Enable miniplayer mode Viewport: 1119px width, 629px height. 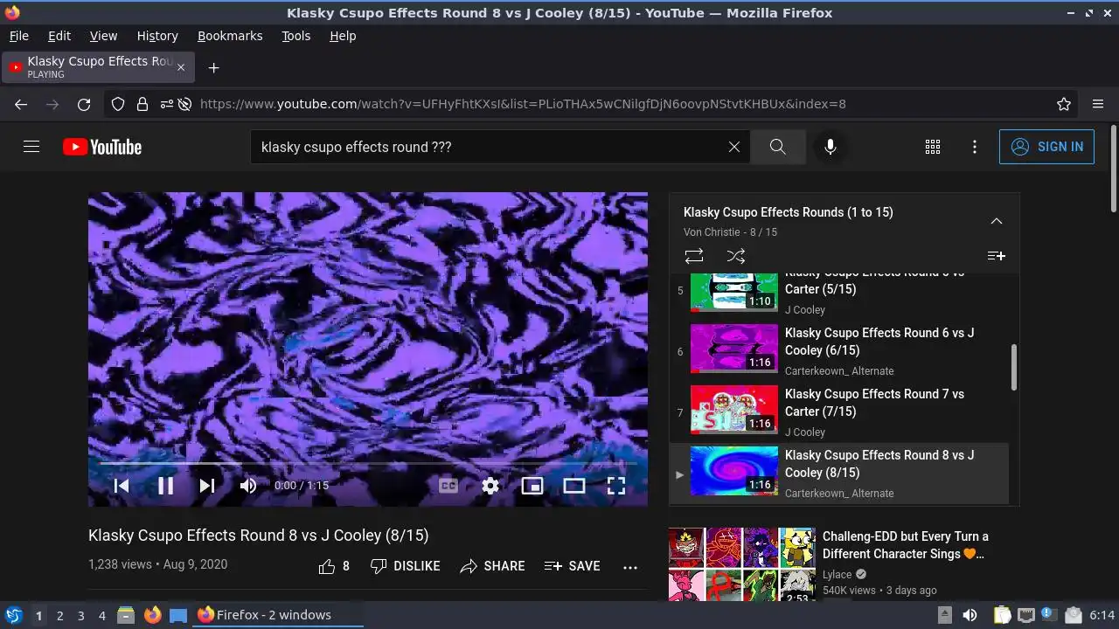(x=532, y=486)
